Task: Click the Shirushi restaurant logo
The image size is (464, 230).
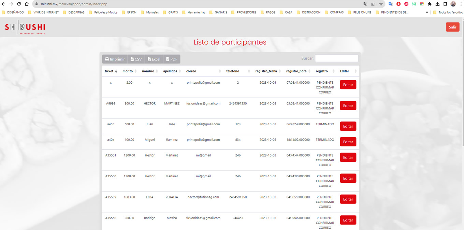Action: (x=25, y=29)
